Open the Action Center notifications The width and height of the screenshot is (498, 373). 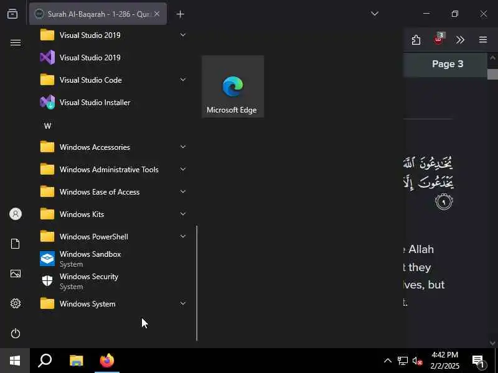(479, 361)
